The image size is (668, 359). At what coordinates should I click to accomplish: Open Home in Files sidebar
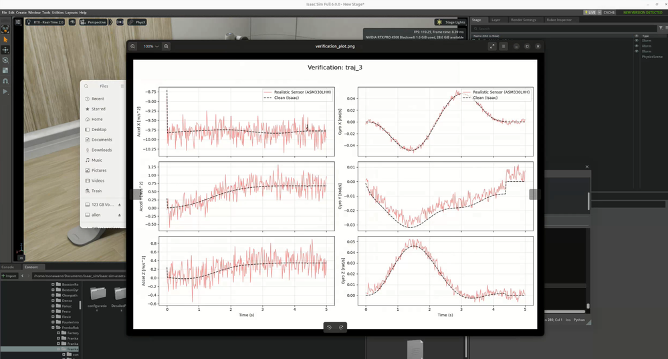click(102, 119)
